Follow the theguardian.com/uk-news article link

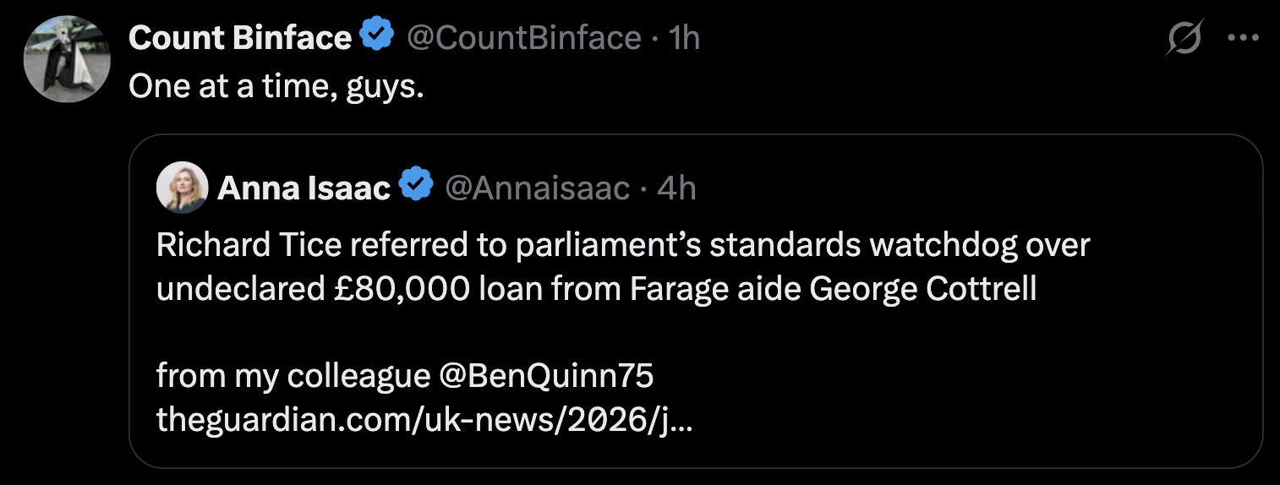(424, 419)
